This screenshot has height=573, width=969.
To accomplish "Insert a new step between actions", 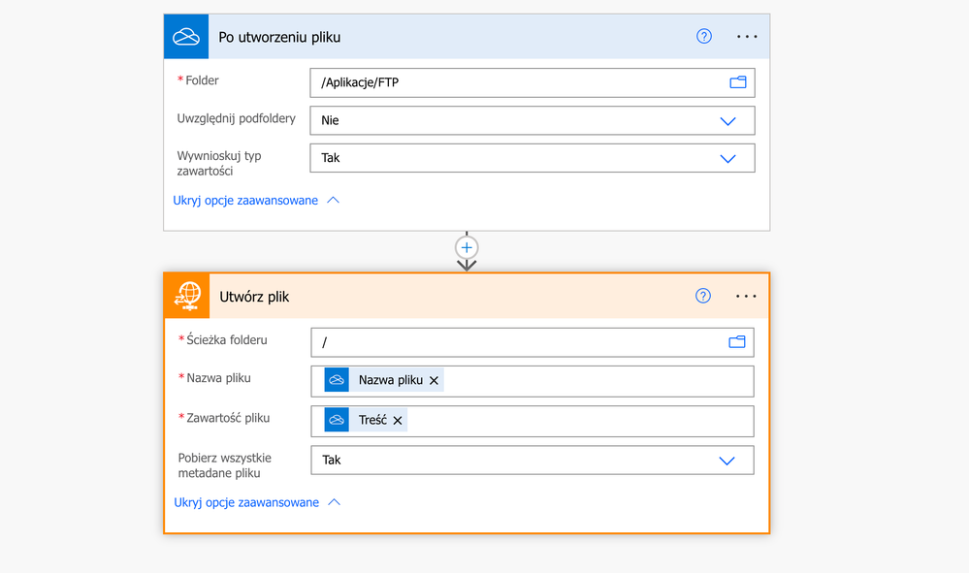I will (x=467, y=248).
